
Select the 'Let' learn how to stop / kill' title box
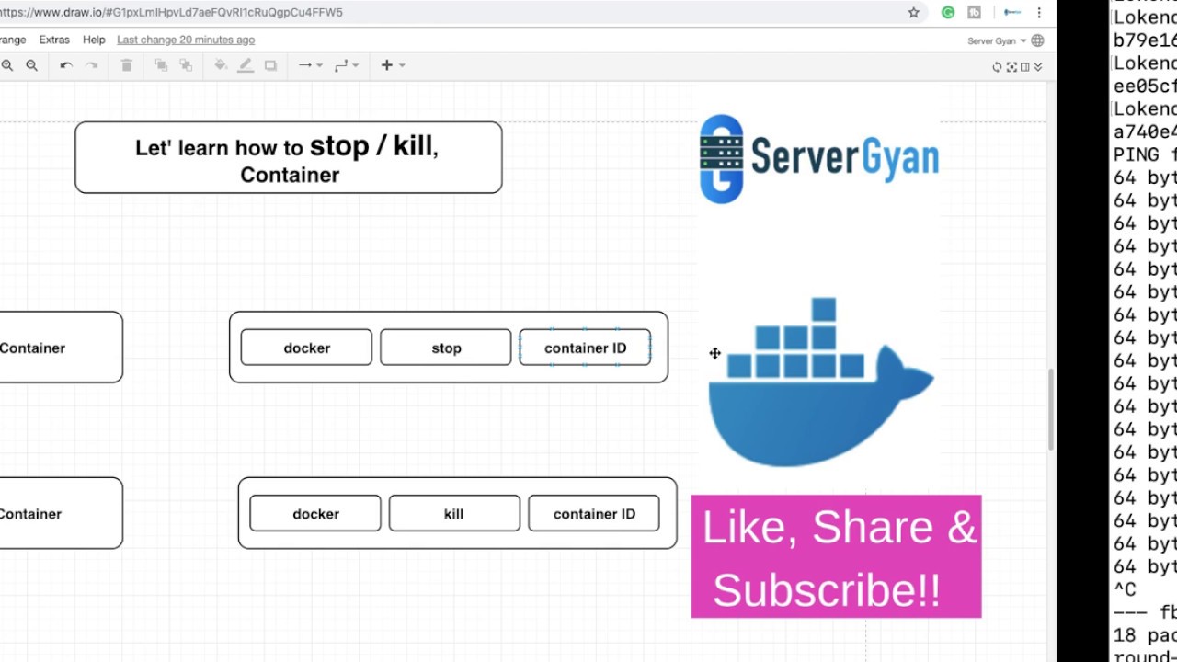(289, 157)
